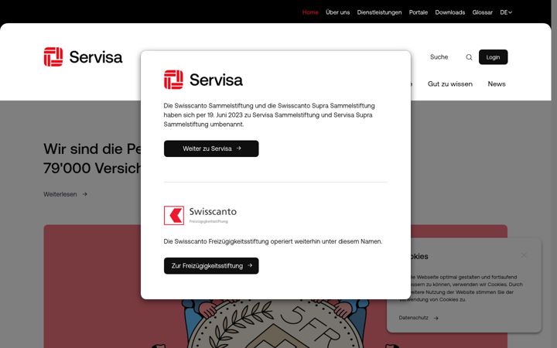Select News in main navigation
This screenshot has height=348, width=557.
496,84
